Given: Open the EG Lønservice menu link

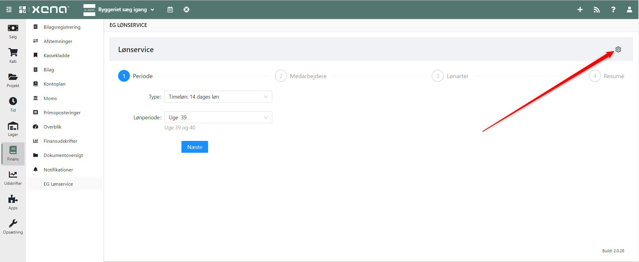Looking at the screenshot, I should click(58, 184).
